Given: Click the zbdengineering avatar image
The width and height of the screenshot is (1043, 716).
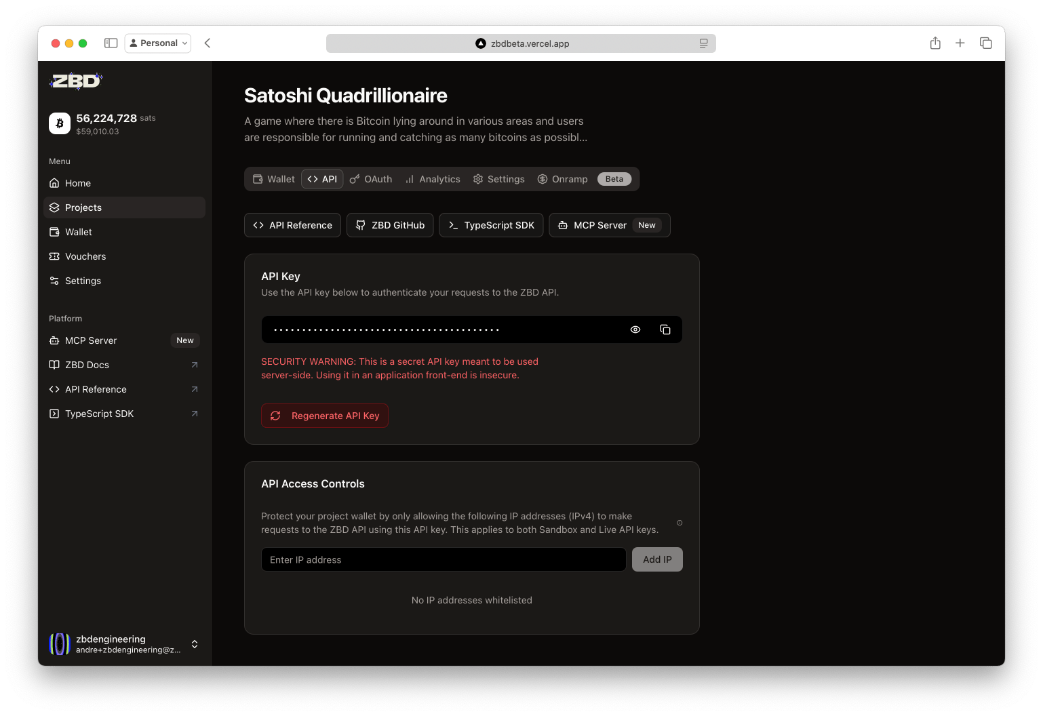Looking at the screenshot, I should pos(60,644).
